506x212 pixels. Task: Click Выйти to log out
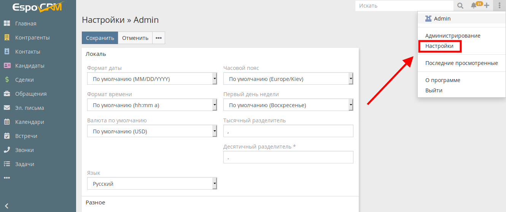pos(434,90)
